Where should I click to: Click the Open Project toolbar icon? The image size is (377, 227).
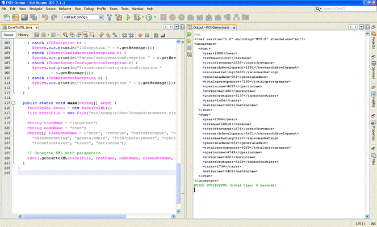24,17
